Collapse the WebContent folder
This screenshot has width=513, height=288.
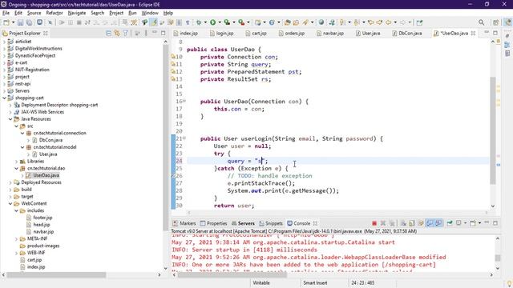pyautogui.click(x=10, y=203)
